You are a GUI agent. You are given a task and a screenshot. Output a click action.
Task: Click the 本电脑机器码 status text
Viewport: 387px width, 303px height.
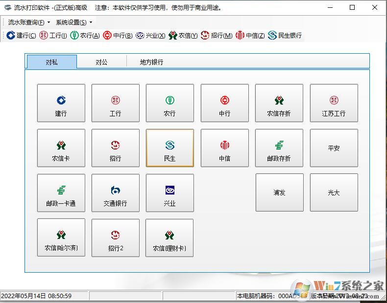tap(272, 296)
